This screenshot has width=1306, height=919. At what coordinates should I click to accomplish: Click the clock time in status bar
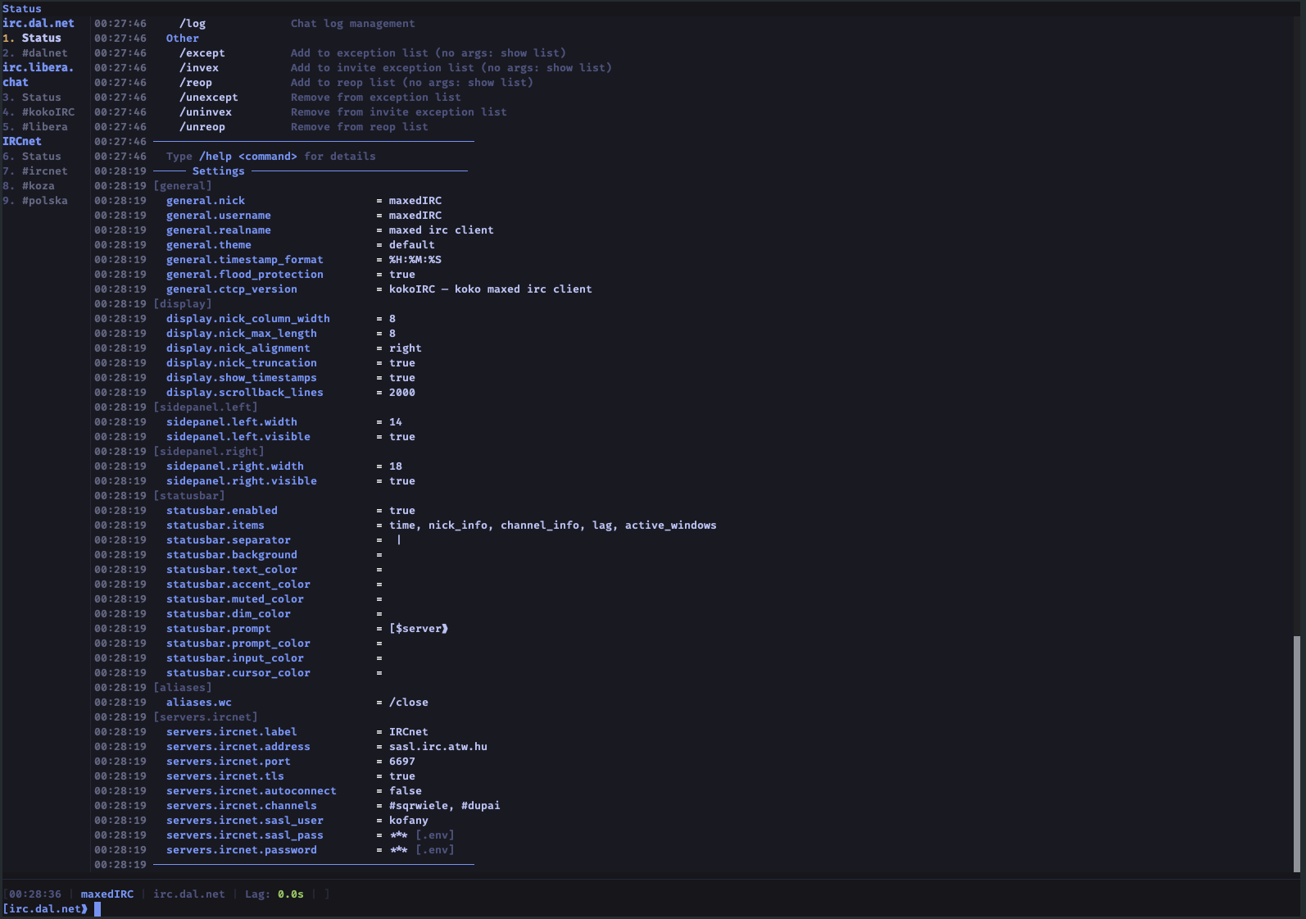pyautogui.click(x=35, y=894)
